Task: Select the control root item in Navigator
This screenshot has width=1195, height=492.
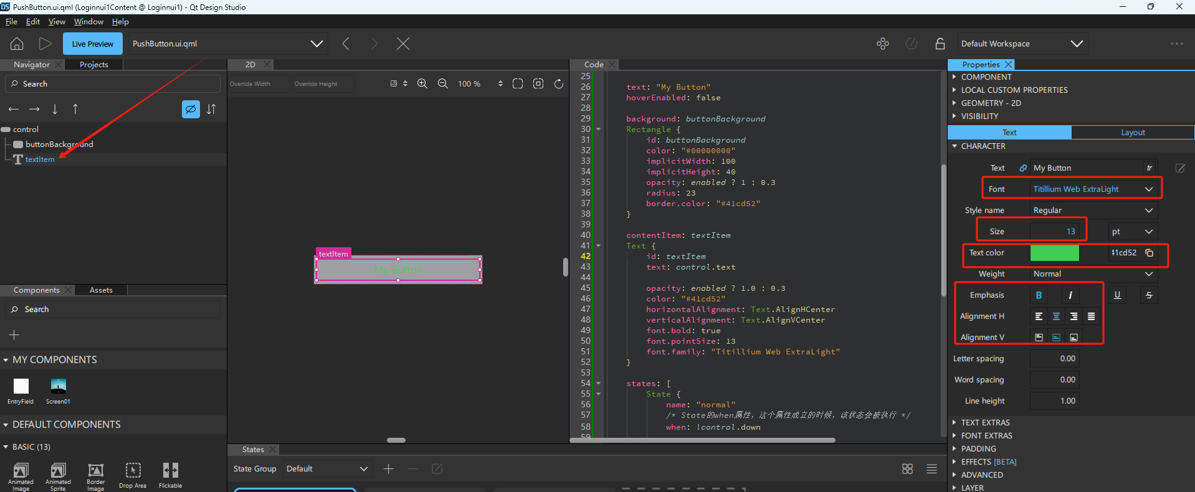Action: (x=26, y=130)
